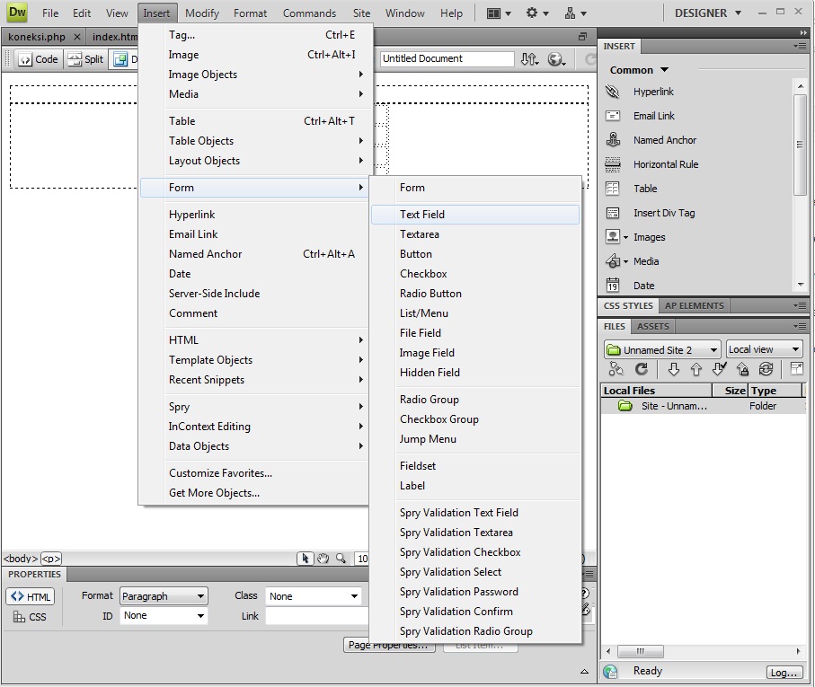Expand the Files panel view icon
The height and width of the screenshot is (687, 815).
(796, 369)
